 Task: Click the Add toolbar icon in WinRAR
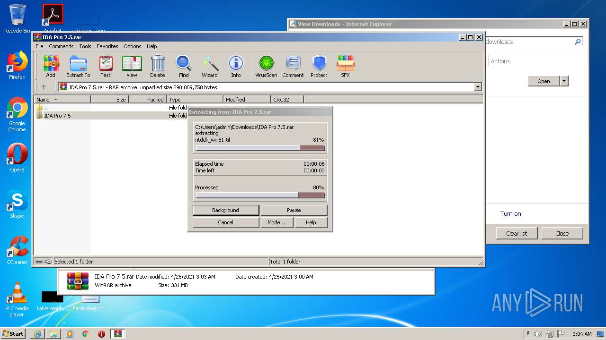point(51,66)
